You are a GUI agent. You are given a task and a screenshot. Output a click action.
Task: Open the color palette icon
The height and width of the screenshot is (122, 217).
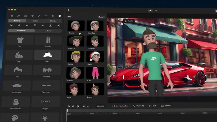click(x=15, y=118)
